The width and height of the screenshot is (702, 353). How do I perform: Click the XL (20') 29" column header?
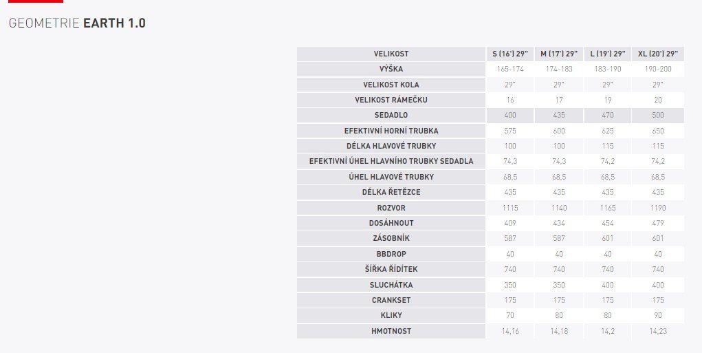tap(658, 54)
